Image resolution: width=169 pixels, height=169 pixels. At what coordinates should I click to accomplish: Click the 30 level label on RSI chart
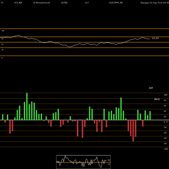click(x=2, y=50)
